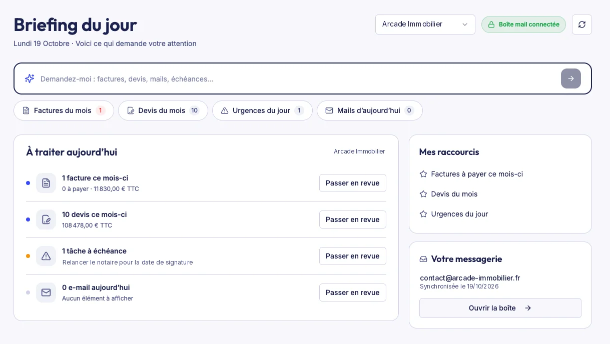Click the lock icon in Boîte mail connectée badge
The image size is (610, 344).
click(491, 24)
